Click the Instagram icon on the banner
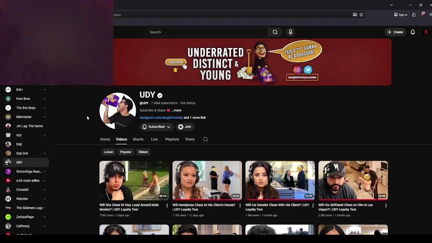The image size is (432, 243). click(297, 70)
